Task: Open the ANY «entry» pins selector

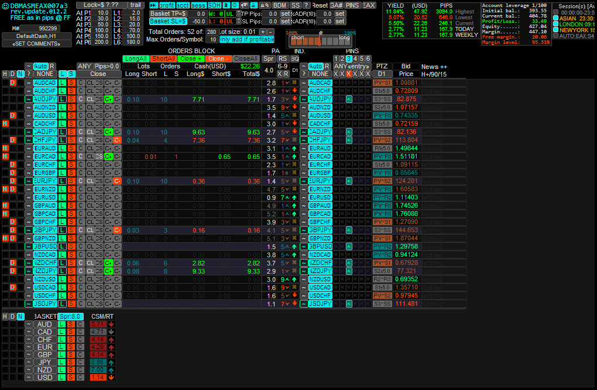Action: [352, 66]
